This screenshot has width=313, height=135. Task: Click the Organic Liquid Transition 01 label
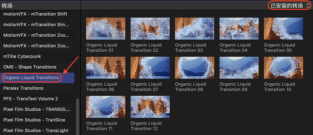102,48
